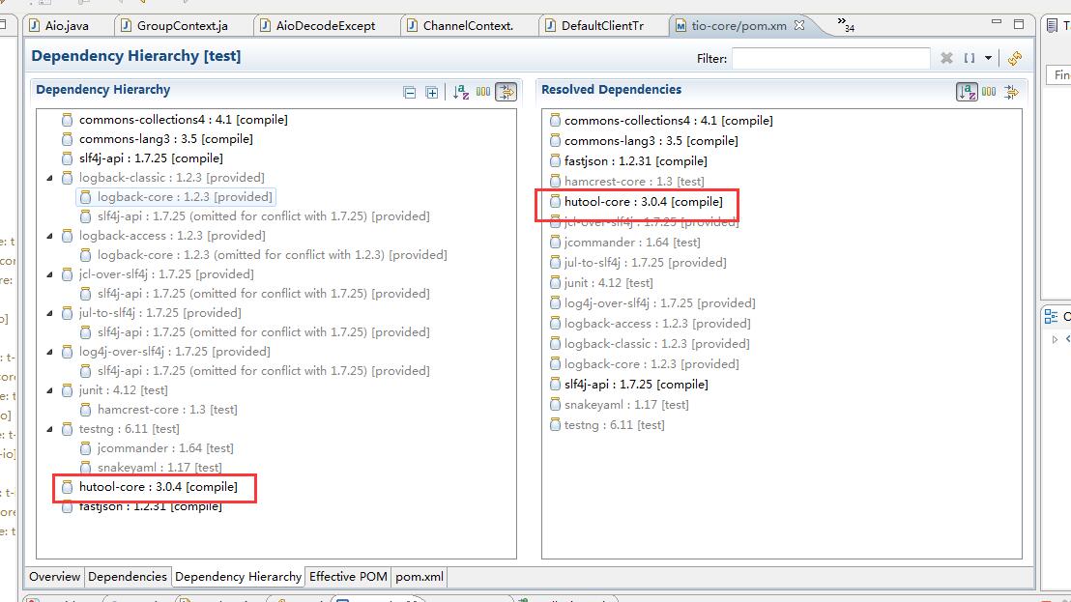Open the GroupContext.java editor tab
The width and height of the screenshot is (1071, 602).
182,26
